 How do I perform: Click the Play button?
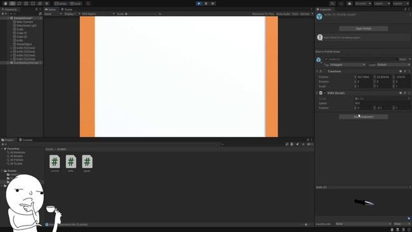pyautogui.click(x=199, y=4)
